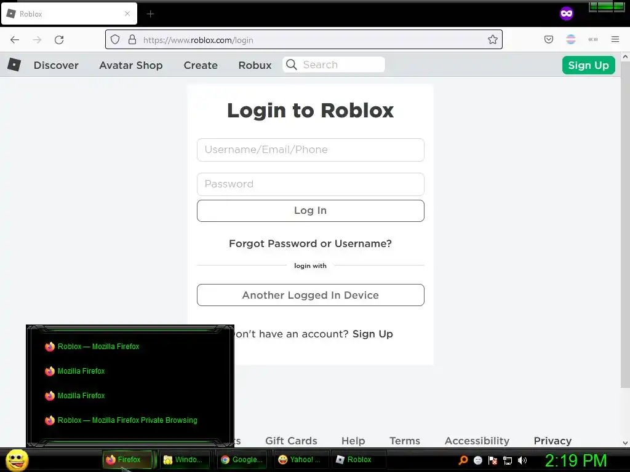Open the Google Chrome taskbar button
The height and width of the screenshot is (472, 630).
click(x=242, y=460)
